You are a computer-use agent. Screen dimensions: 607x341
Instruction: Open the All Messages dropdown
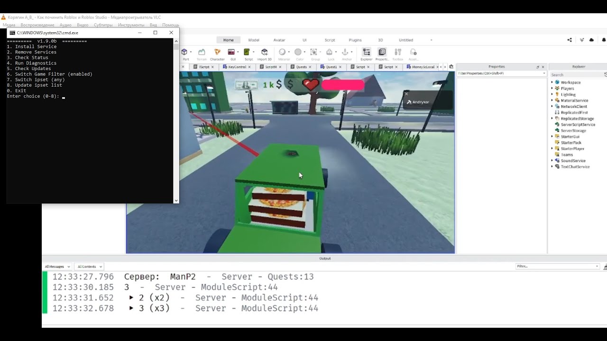pyautogui.click(x=57, y=267)
